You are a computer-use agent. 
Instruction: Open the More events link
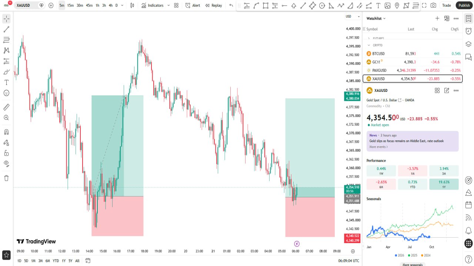pos(378,147)
